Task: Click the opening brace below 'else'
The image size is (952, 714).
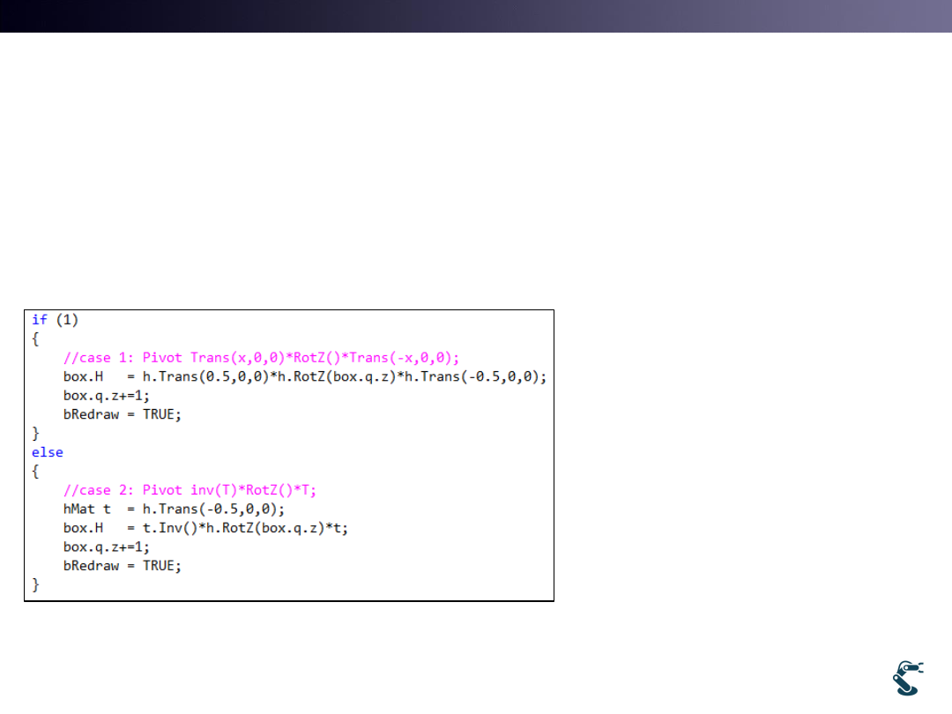Action: (36, 471)
